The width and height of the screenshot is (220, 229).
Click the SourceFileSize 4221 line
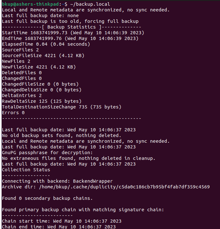(43, 56)
